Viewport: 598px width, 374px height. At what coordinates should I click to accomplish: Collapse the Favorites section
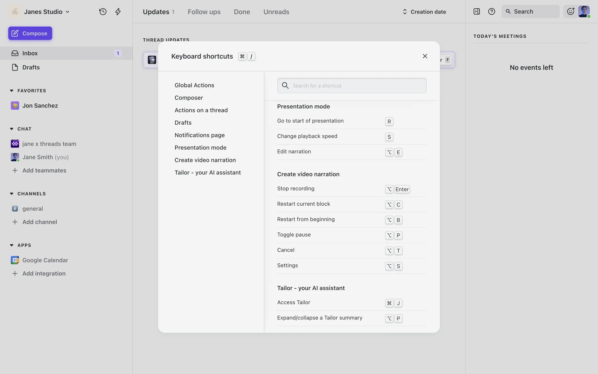click(12, 91)
